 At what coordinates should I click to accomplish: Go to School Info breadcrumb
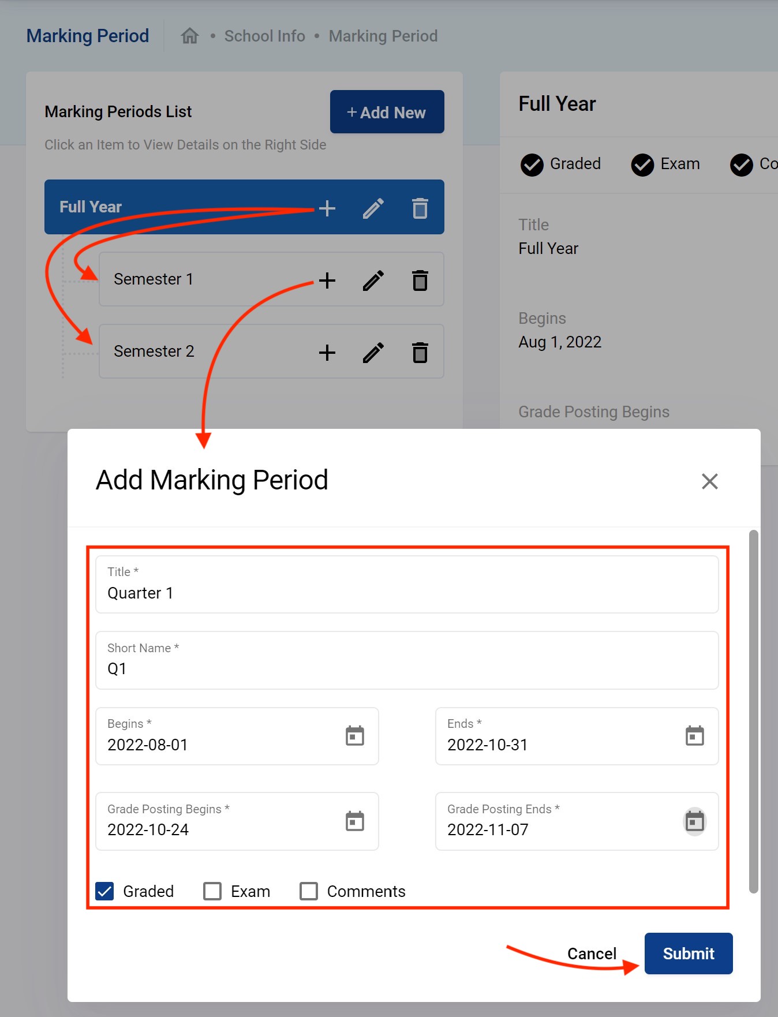click(264, 36)
